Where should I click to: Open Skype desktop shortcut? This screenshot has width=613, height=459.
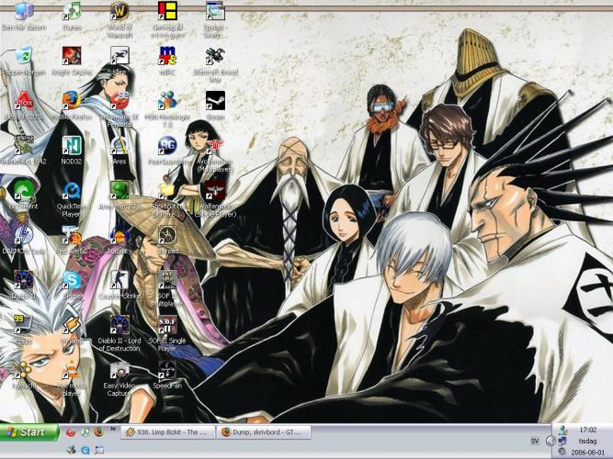click(x=72, y=285)
